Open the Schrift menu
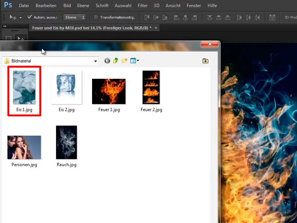Viewport: 297px width, 223px height. pyautogui.click(x=102, y=6)
